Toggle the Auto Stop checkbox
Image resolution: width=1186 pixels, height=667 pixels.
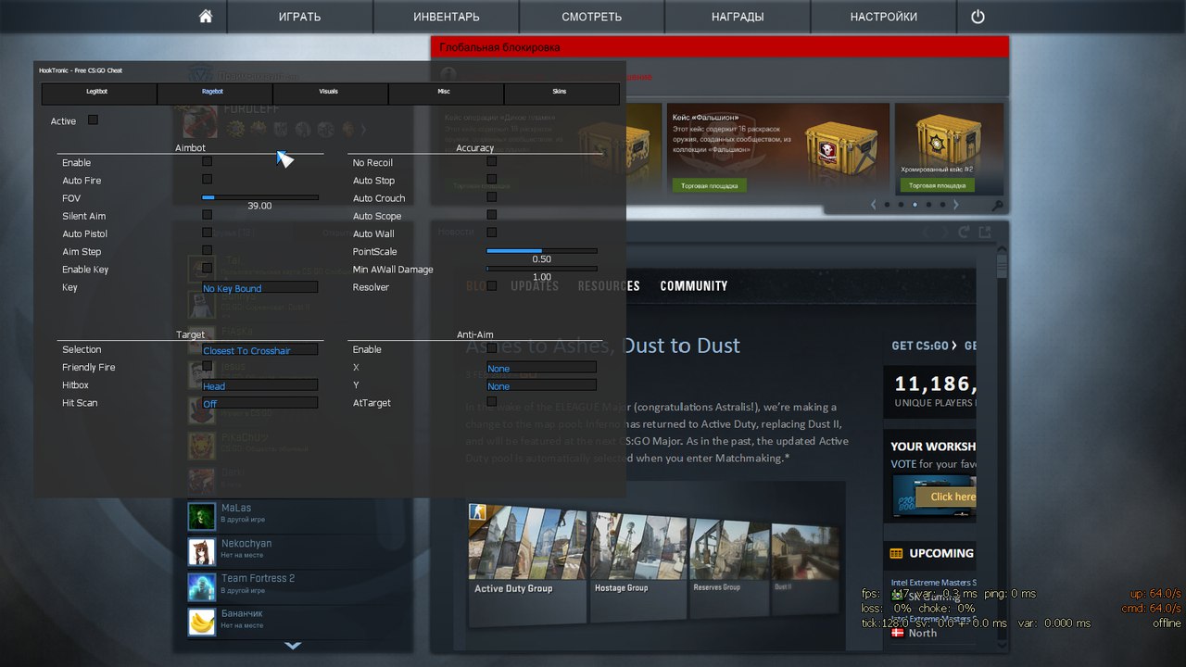(492, 179)
